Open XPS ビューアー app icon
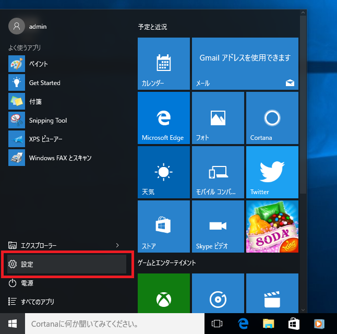This screenshot has height=334, width=337. (17, 139)
